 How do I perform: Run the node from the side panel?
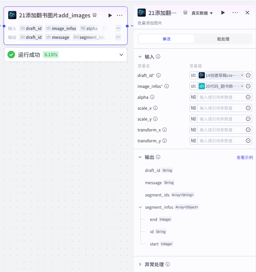(223, 13)
